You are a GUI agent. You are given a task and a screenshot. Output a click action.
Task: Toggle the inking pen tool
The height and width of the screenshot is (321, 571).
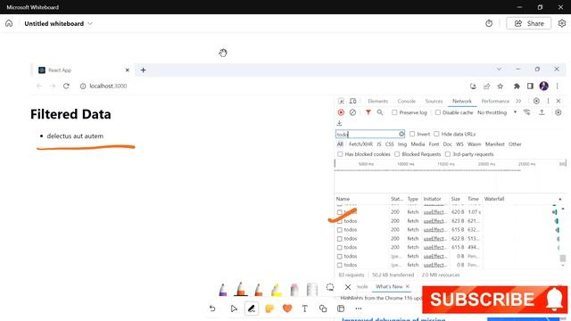pyautogui.click(x=252, y=309)
